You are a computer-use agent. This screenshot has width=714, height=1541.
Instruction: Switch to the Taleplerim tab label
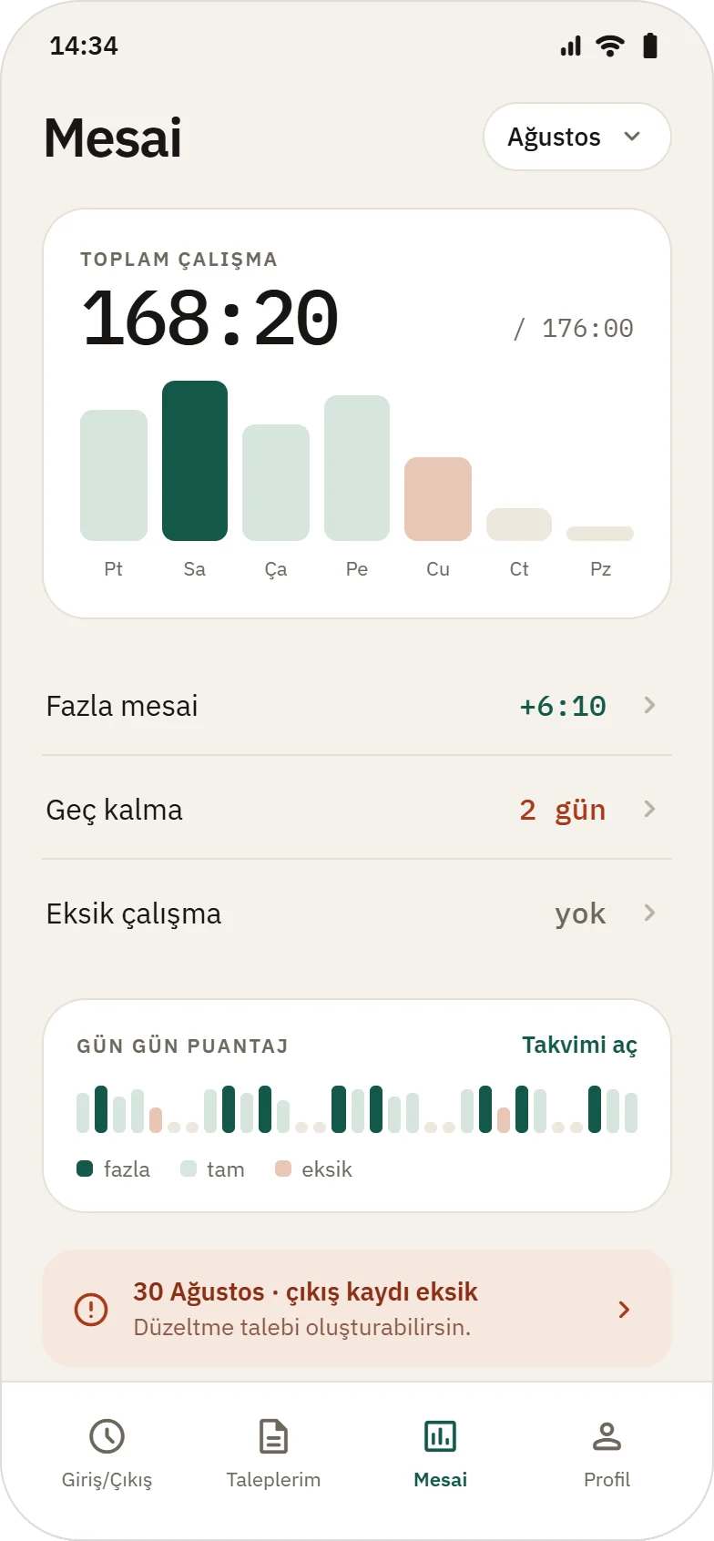[273, 1480]
